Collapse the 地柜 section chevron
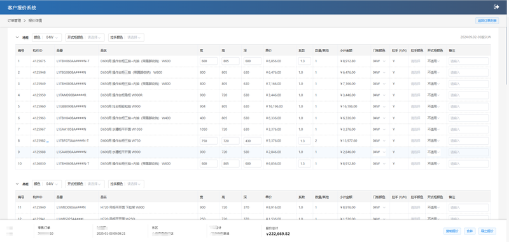The height and width of the screenshot is (242, 509). (17, 37)
